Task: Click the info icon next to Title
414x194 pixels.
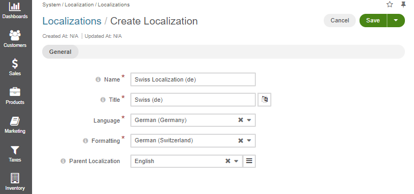Action: point(103,100)
